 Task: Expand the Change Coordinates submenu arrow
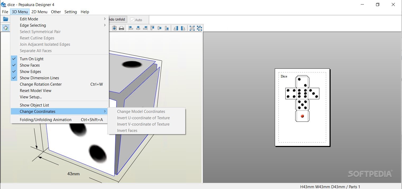(x=105, y=111)
